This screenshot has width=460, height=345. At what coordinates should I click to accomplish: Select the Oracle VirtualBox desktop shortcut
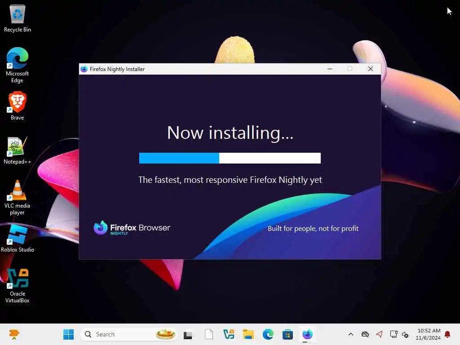click(x=18, y=285)
